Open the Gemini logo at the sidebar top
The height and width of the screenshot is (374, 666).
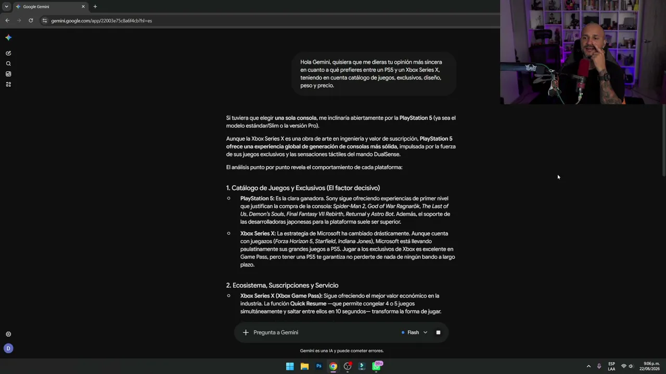tap(8, 37)
